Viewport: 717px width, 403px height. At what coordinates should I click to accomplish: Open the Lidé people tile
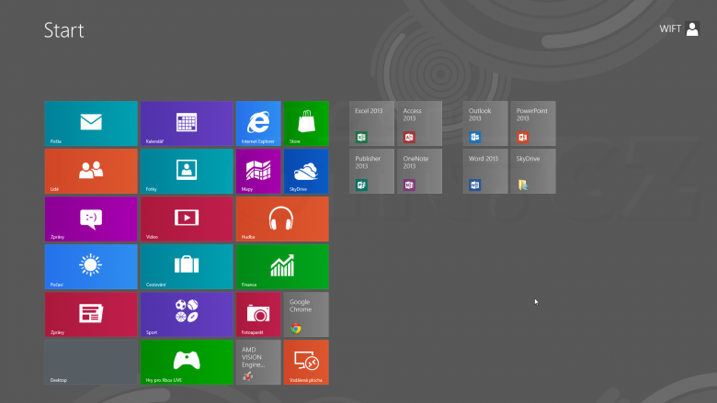click(x=91, y=171)
